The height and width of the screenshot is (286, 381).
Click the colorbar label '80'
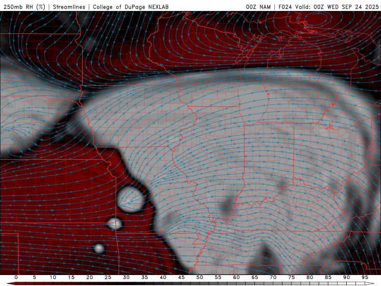[310, 277]
